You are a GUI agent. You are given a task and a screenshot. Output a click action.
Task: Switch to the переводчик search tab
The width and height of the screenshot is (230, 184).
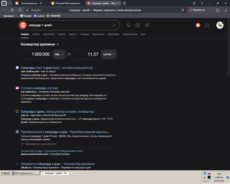pyautogui.click(x=130, y=34)
